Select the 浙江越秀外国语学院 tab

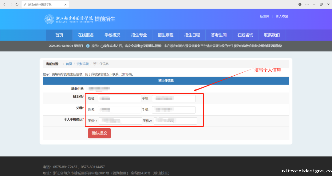click(45, 4)
